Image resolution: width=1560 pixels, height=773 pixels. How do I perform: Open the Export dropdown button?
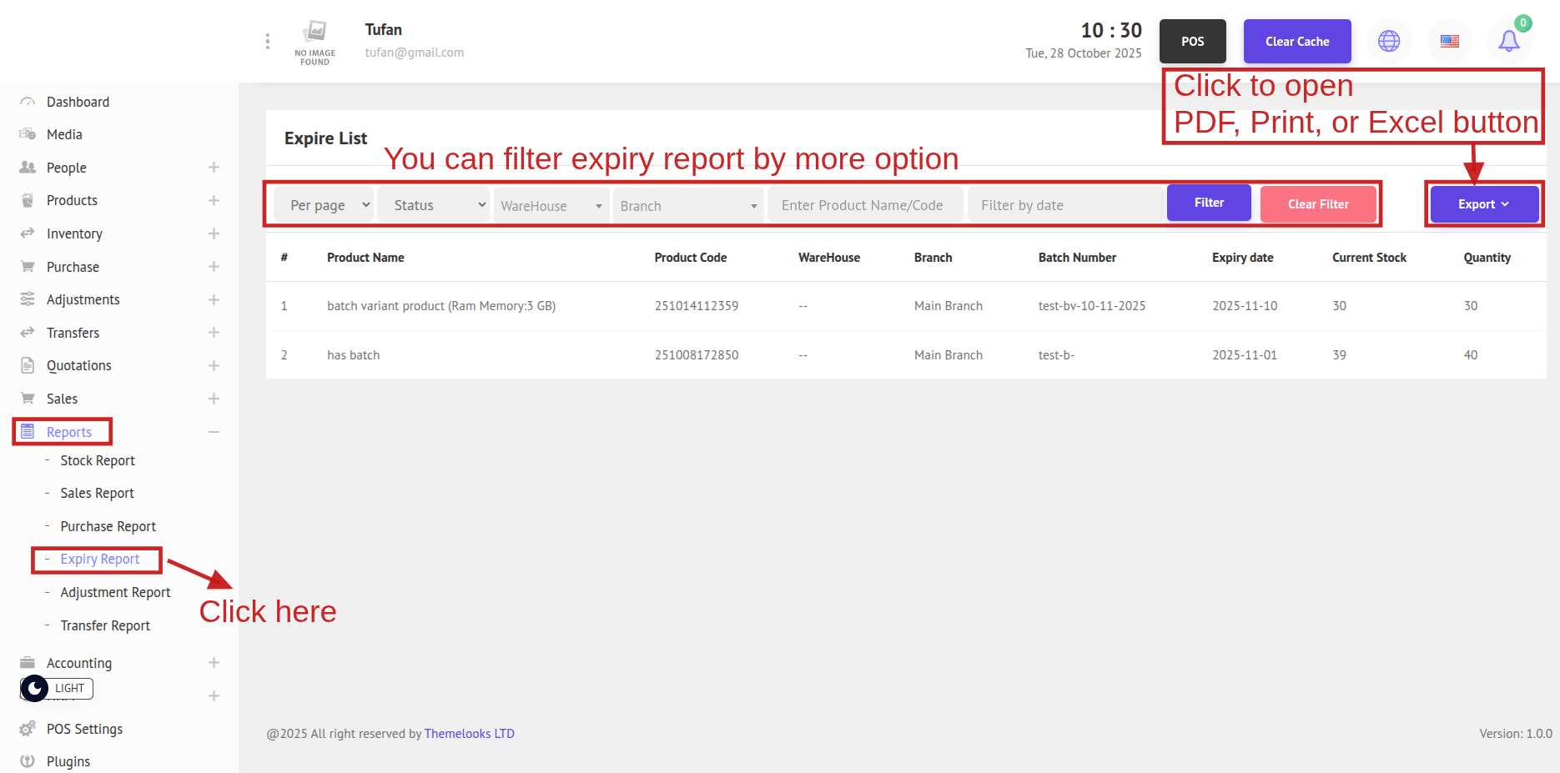[x=1483, y=204]
